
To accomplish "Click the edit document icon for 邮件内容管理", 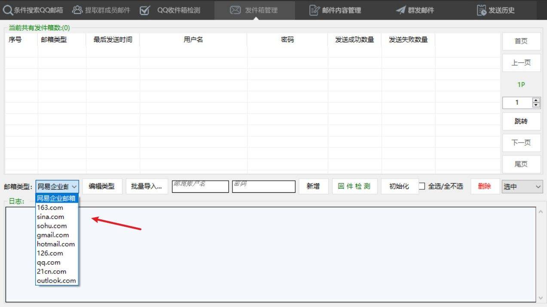I will [315, 10].
